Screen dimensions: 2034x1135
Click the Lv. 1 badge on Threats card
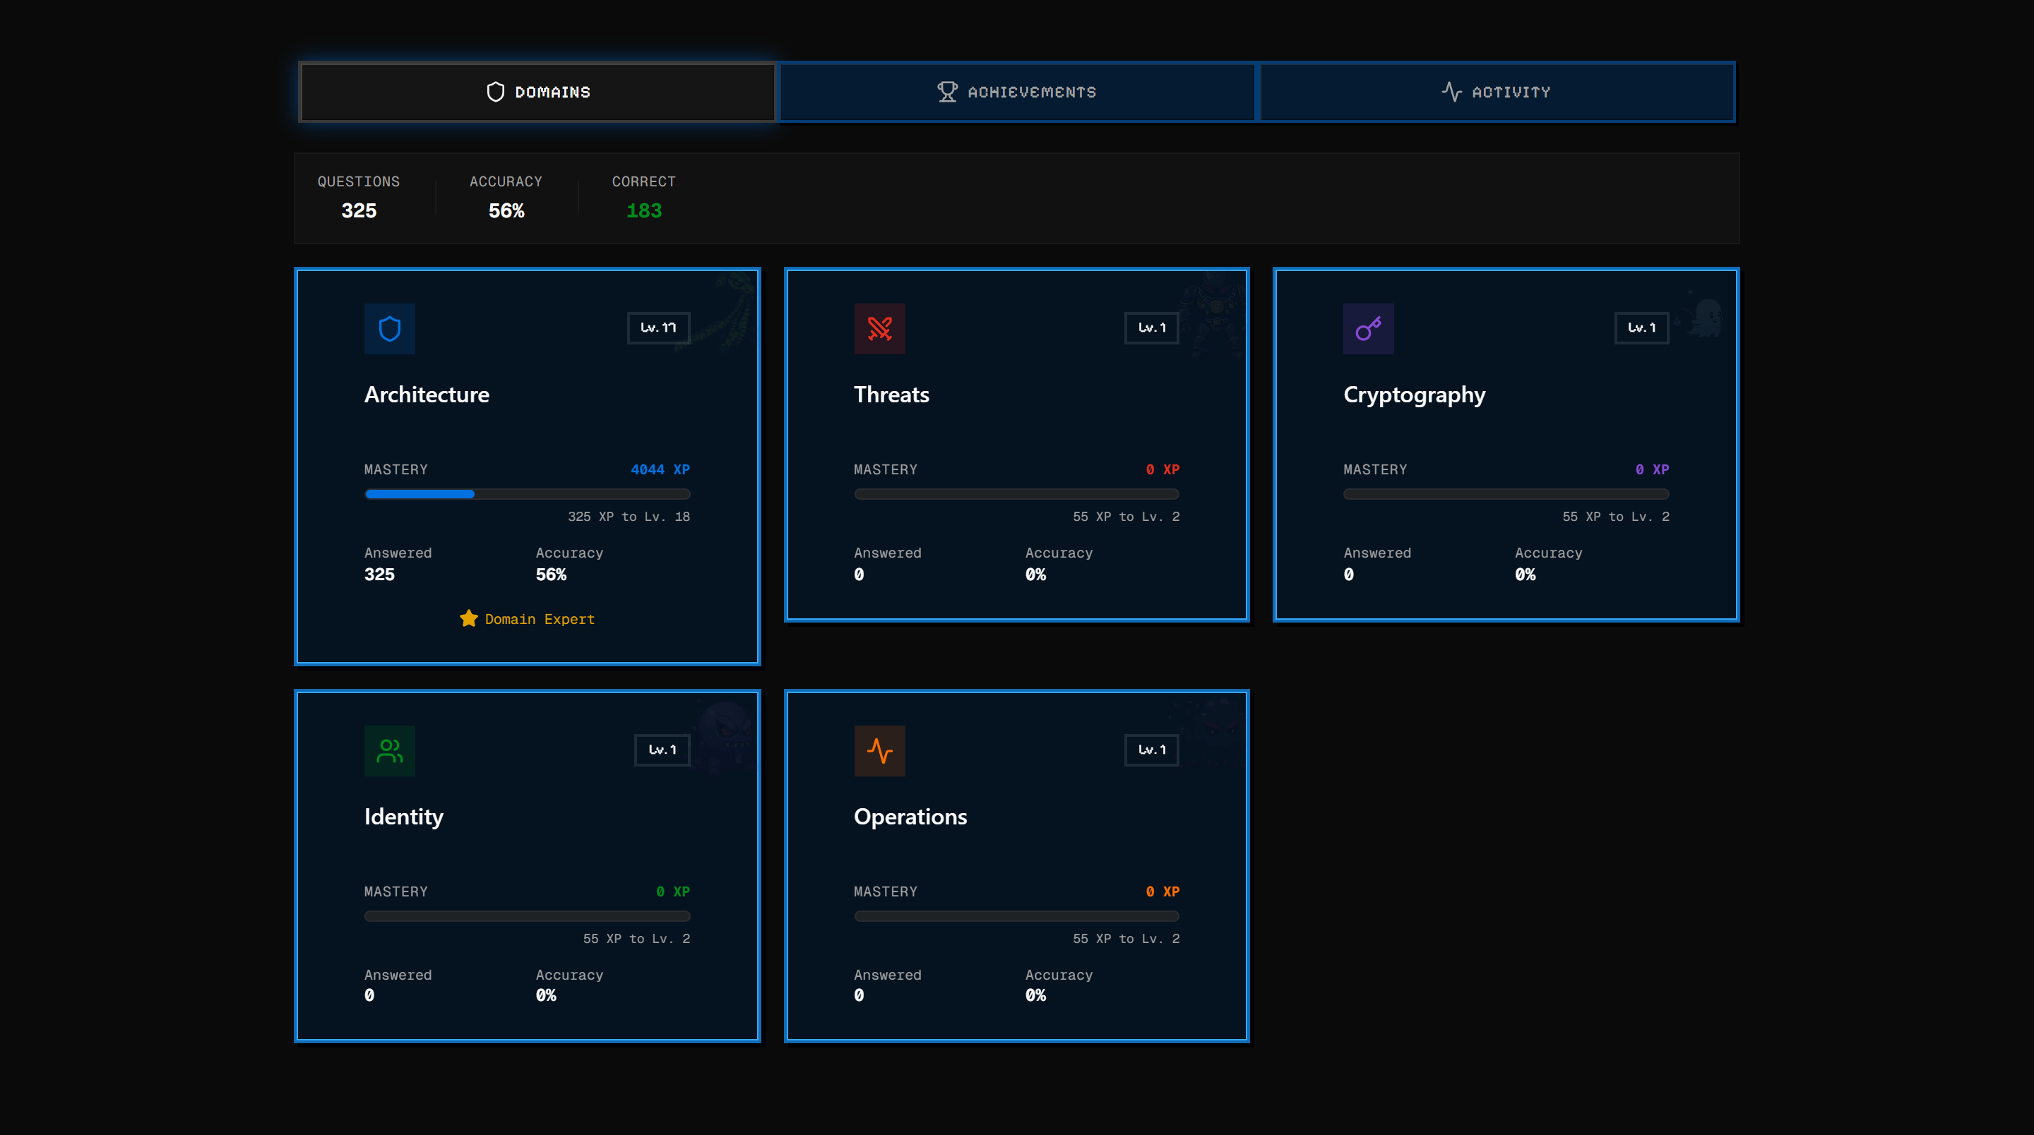point(1150,328)
